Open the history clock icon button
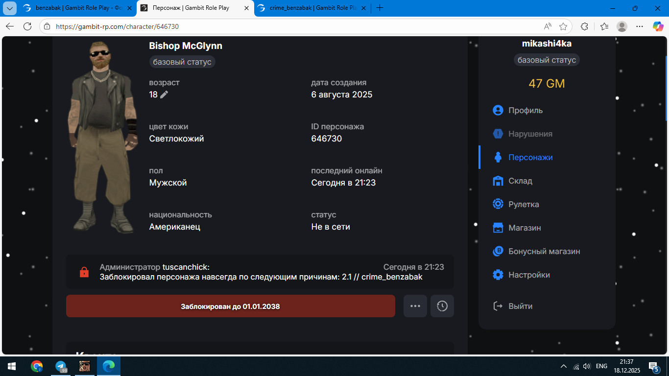This screenshot has width=669, height=376. 442,306
